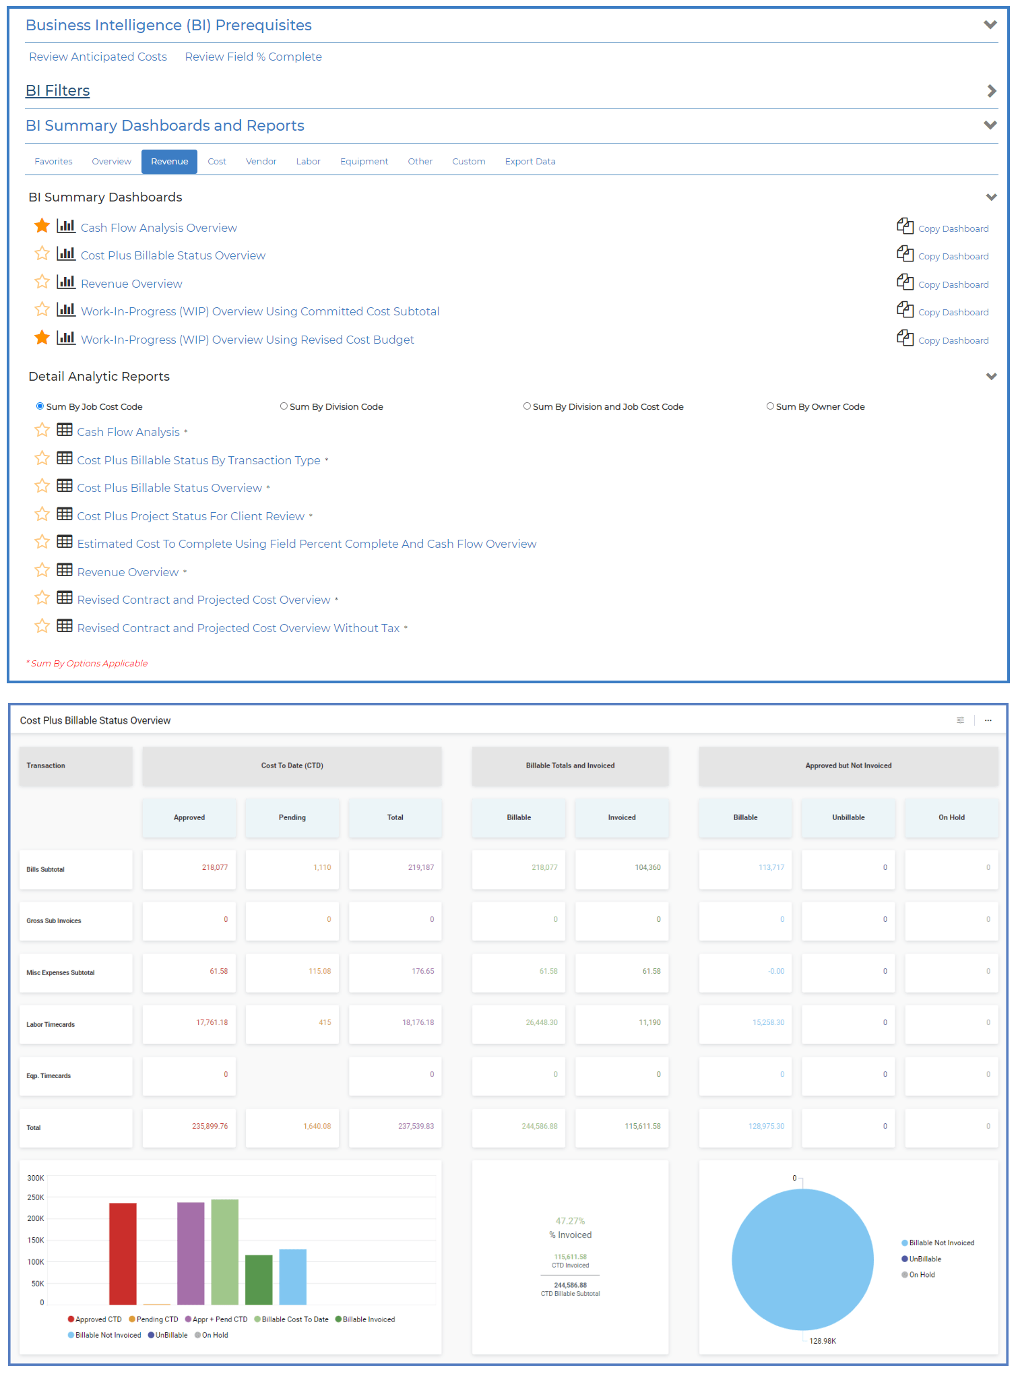Favorite Revenue Overview dashboard star

point(42,282)
